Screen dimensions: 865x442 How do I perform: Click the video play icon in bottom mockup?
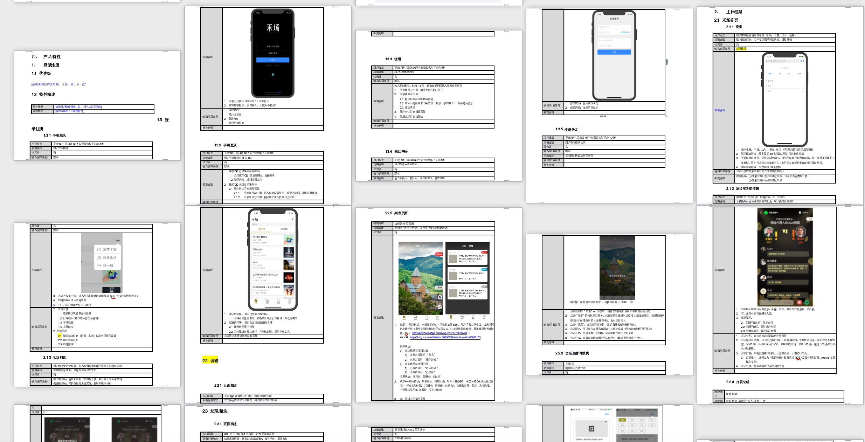point(591,428)
